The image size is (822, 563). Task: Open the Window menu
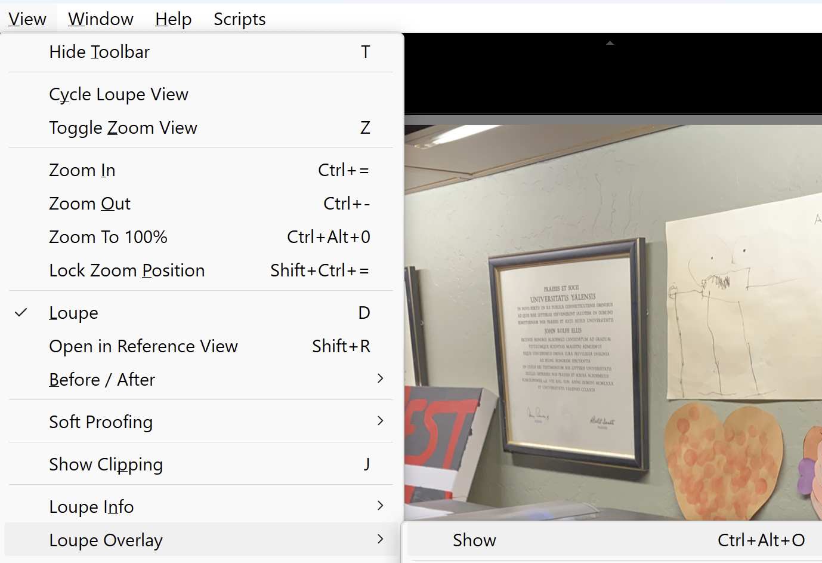[x=100, y=19]
